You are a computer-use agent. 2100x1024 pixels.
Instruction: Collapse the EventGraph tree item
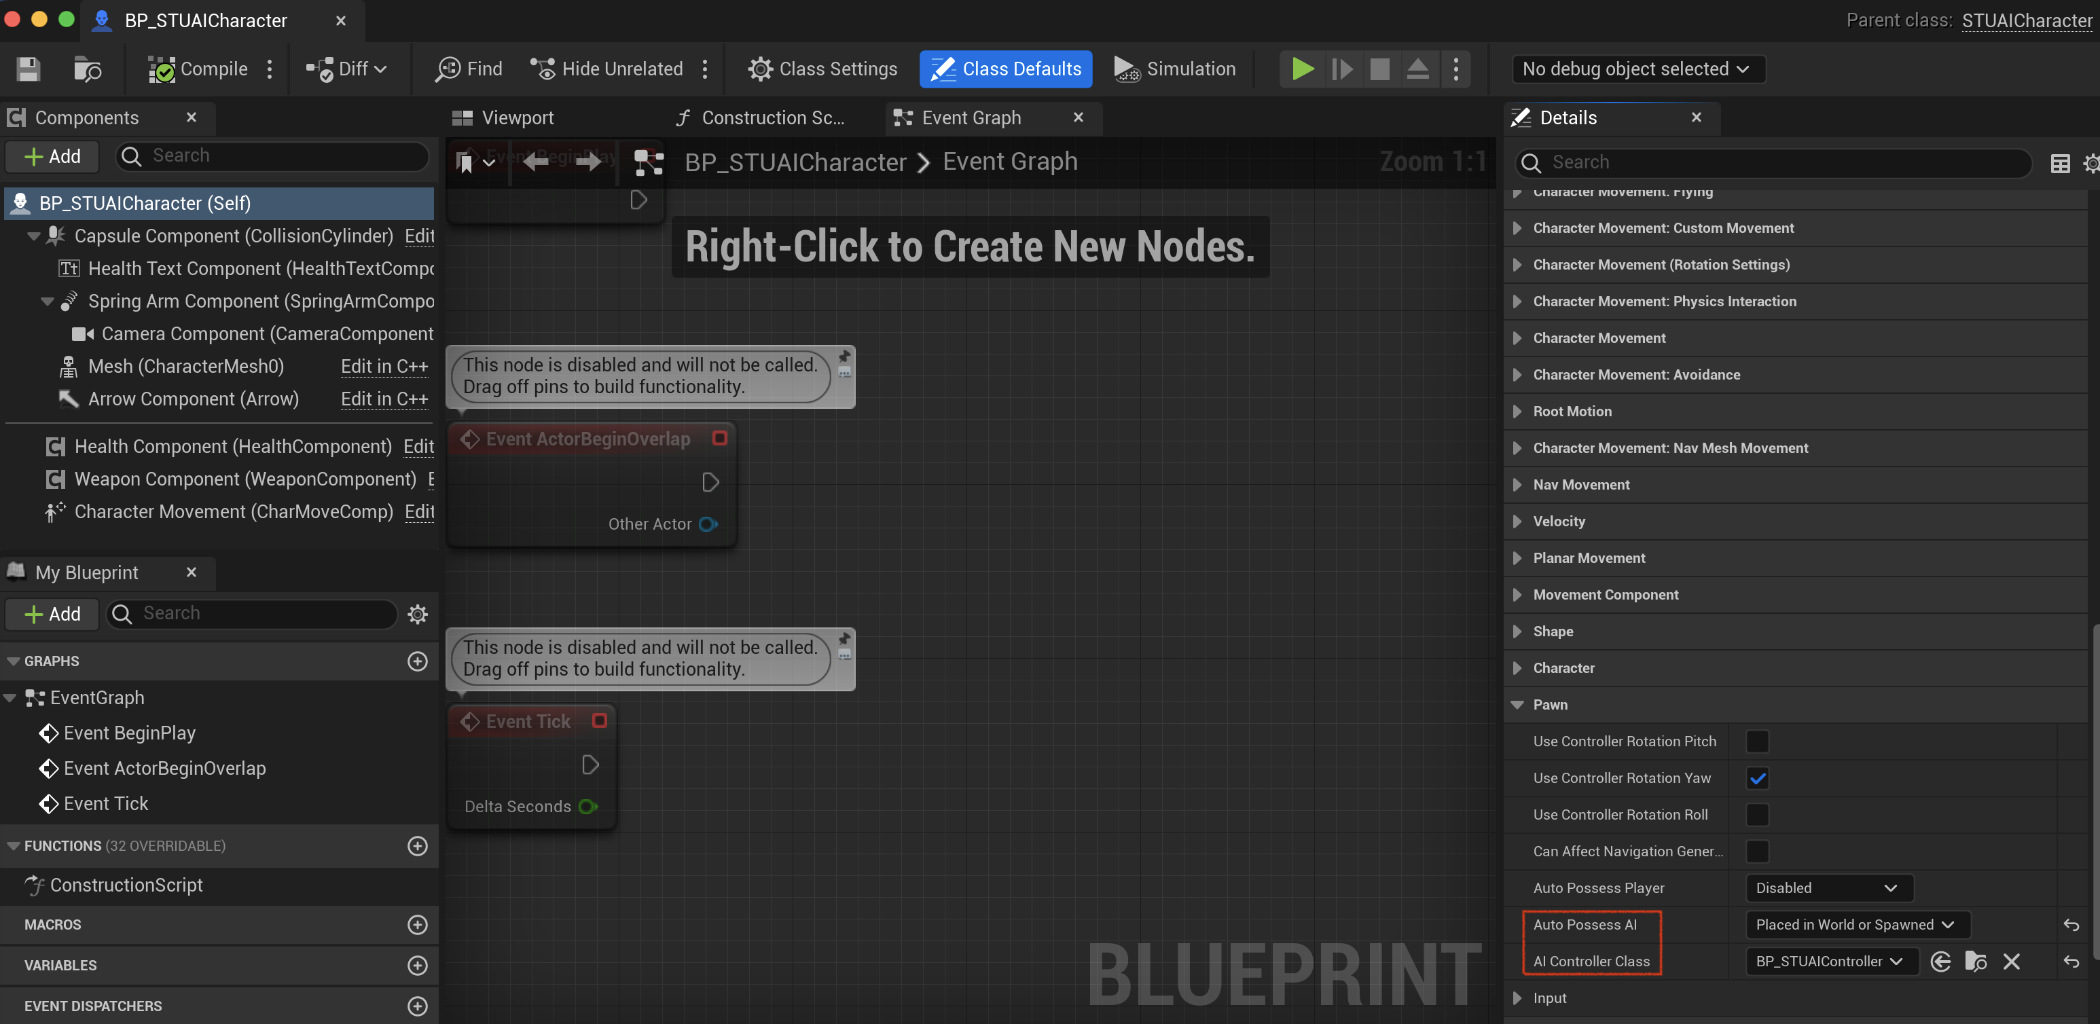11,698
